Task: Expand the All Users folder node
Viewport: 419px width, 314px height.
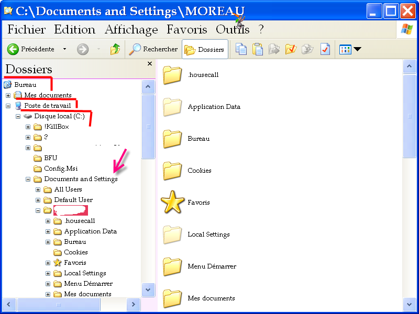Action: (38, 189)
